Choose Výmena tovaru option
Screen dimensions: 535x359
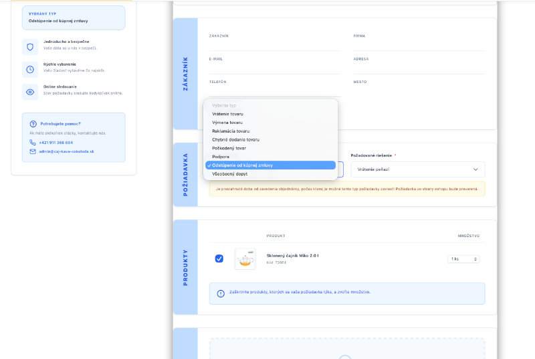[x=271, y=123]
